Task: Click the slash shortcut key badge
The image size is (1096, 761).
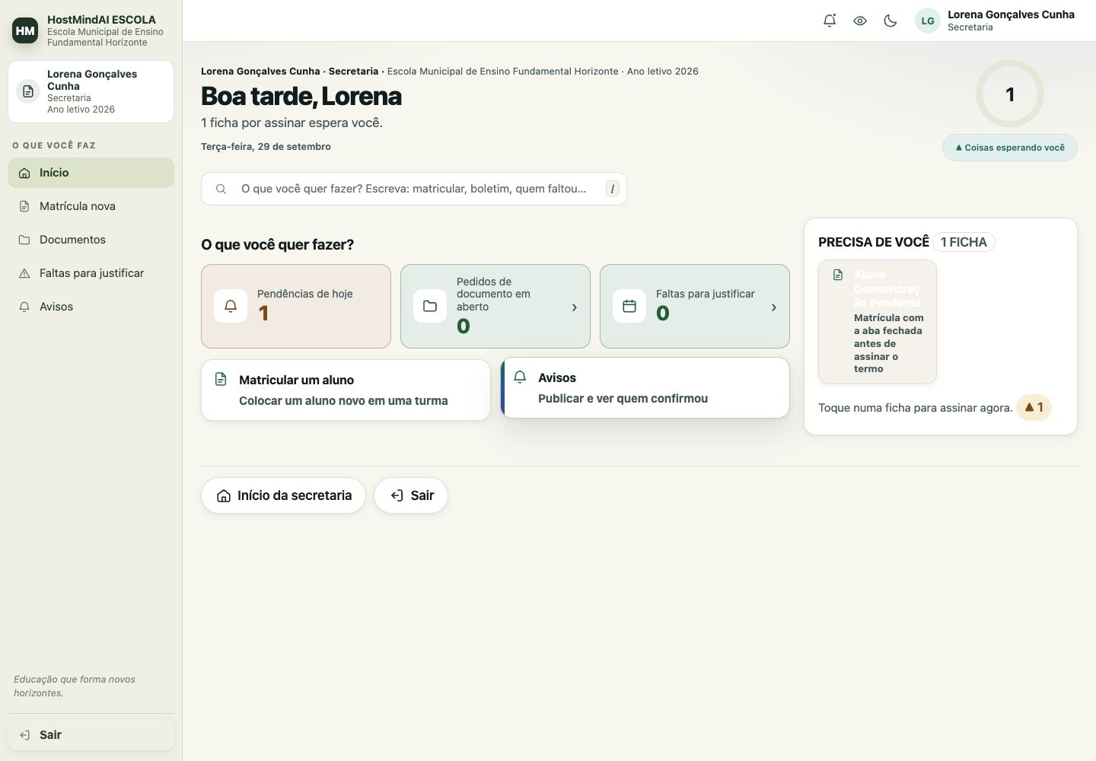Action: pyautogui.click(x=613, y=189)
